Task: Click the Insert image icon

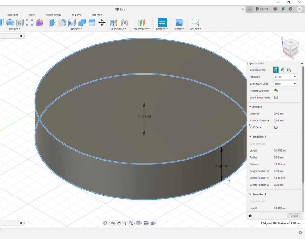Action: coord(179,23)
